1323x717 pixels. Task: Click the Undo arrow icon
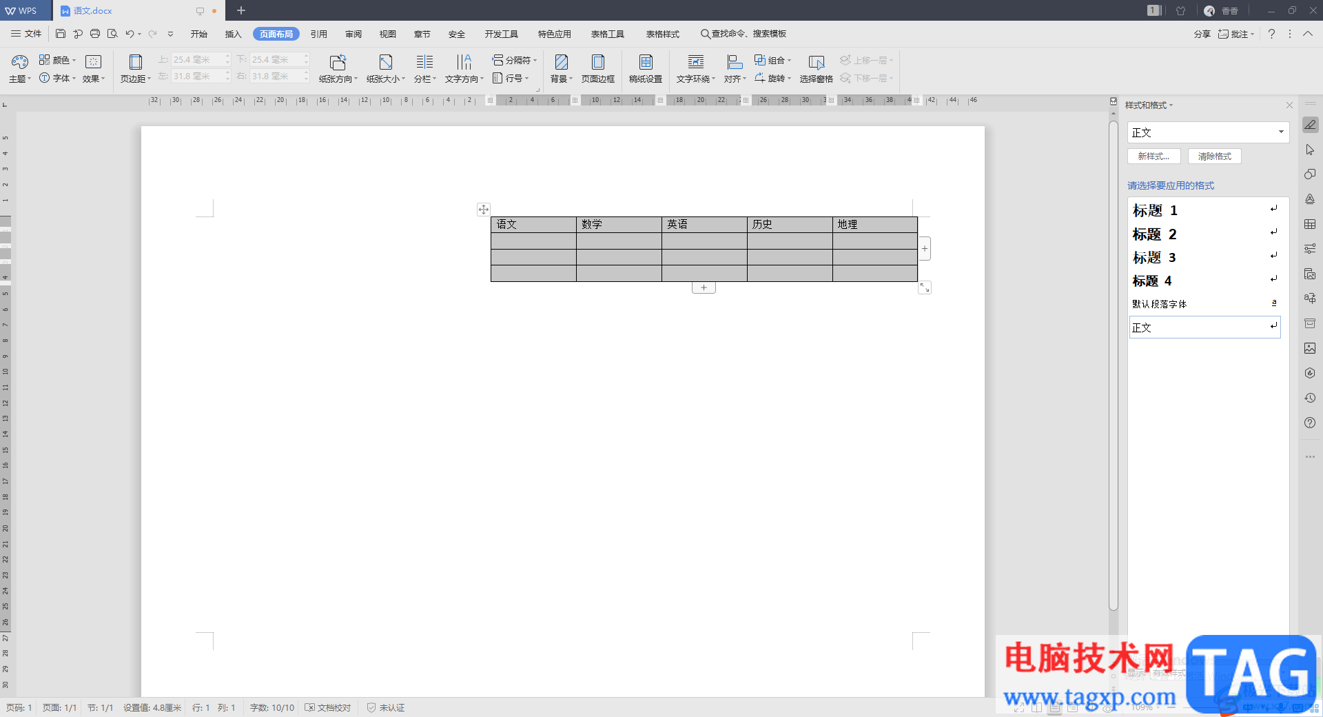(130, 34)
